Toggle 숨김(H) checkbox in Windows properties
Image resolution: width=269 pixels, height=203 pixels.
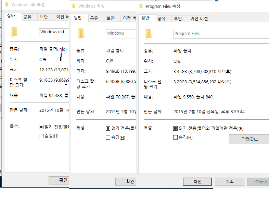(x=108, y=138)
